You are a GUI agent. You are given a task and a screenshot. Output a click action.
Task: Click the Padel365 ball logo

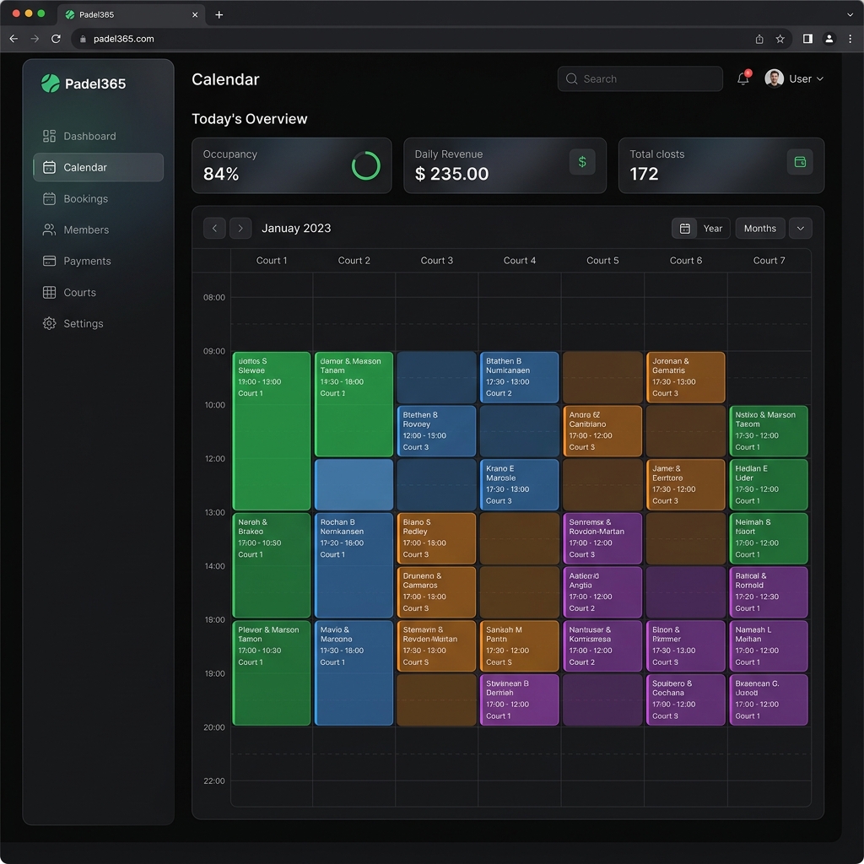[x=51, y=84]
